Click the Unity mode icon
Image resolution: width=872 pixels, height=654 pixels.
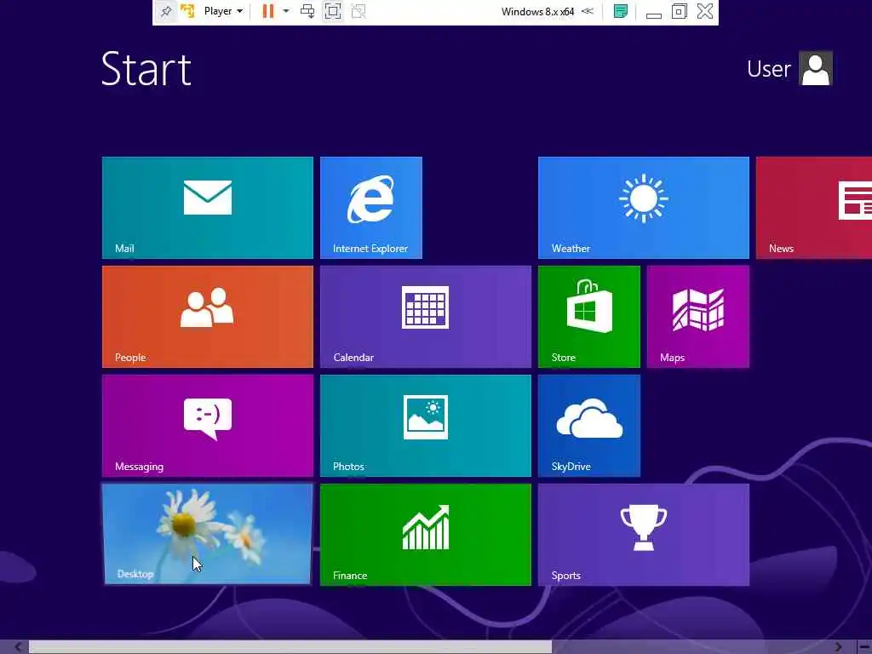pyautogui.click(x=359, y=11)
